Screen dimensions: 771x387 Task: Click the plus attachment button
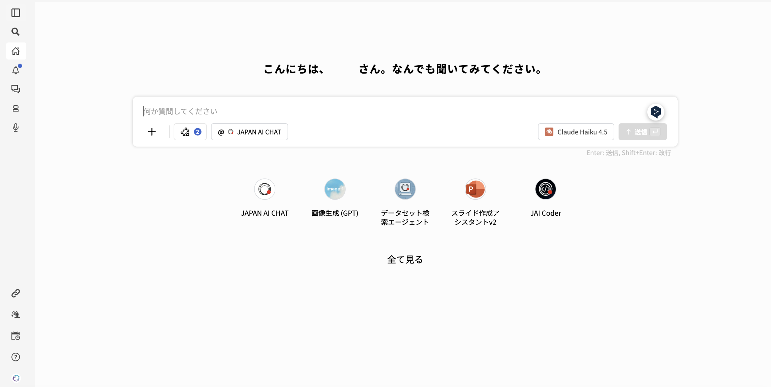[x=152, y=132]
